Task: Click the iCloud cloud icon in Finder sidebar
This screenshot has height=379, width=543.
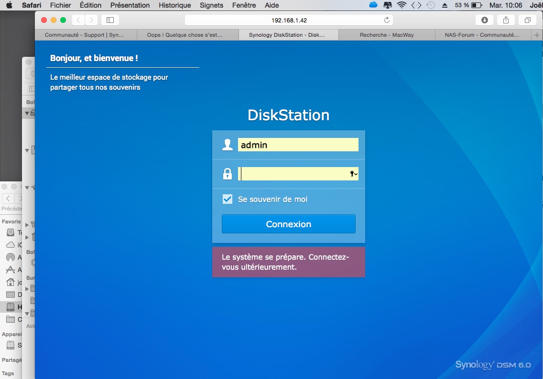Action: click(x=11, y=245)
